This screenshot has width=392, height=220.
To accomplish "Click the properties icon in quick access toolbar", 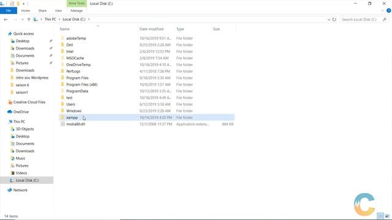I will click(x=12, y=4).
